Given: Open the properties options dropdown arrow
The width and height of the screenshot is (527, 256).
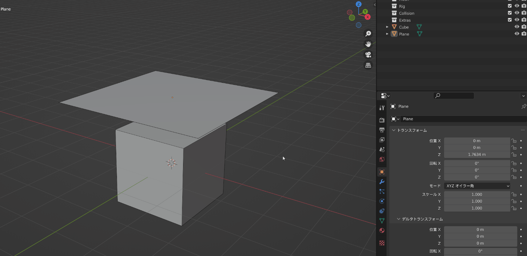Looking at the screenshot, I should click(523, 96).
